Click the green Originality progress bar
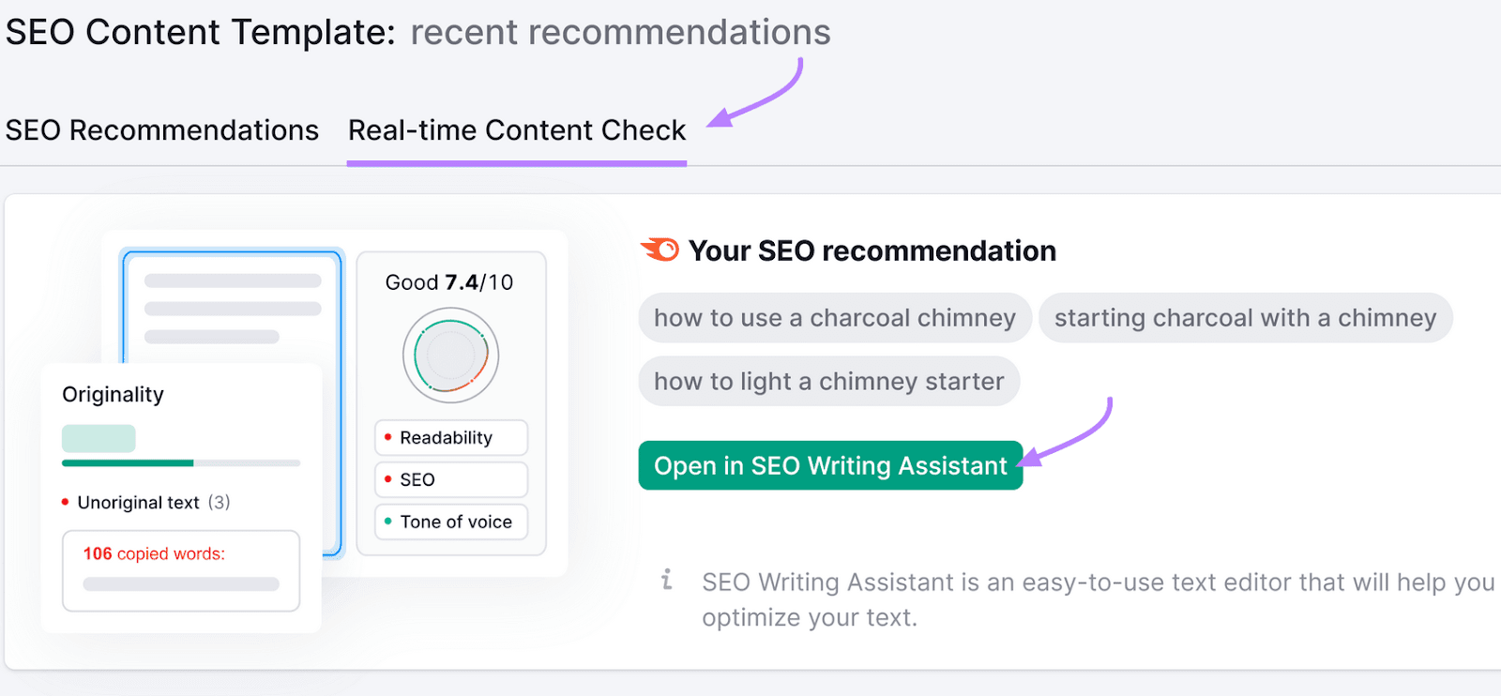Image resolution: width=1501 pixels, height=696 pixels. point(127,462)
